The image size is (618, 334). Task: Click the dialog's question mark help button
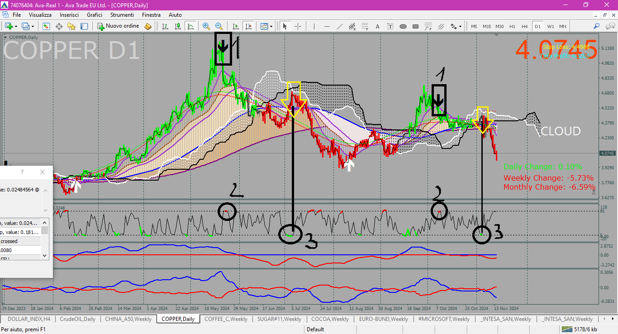22,172
